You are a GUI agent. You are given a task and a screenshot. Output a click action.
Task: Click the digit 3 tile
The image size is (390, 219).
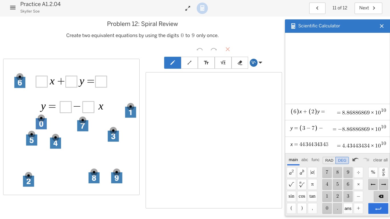[113, 136]
